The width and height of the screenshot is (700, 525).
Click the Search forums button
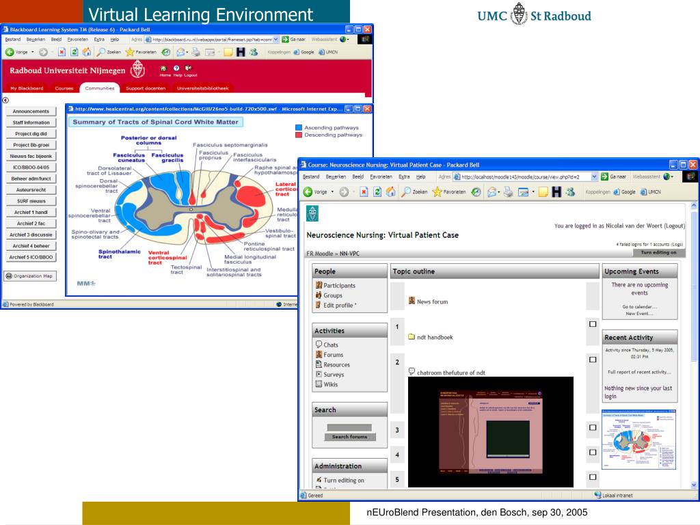coord(349,437)
